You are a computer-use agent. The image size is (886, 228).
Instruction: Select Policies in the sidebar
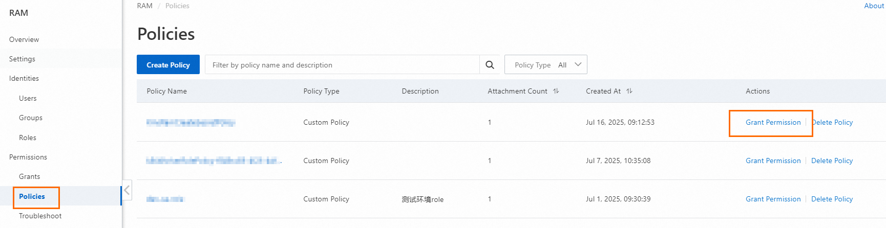click(32, 196)
